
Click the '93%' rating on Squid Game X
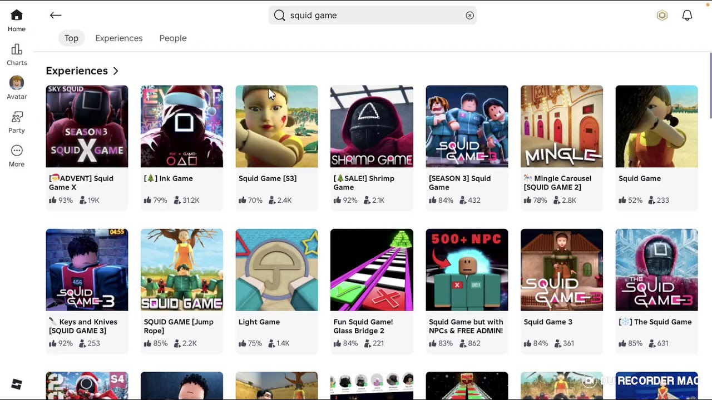click(x=66, y=201)
